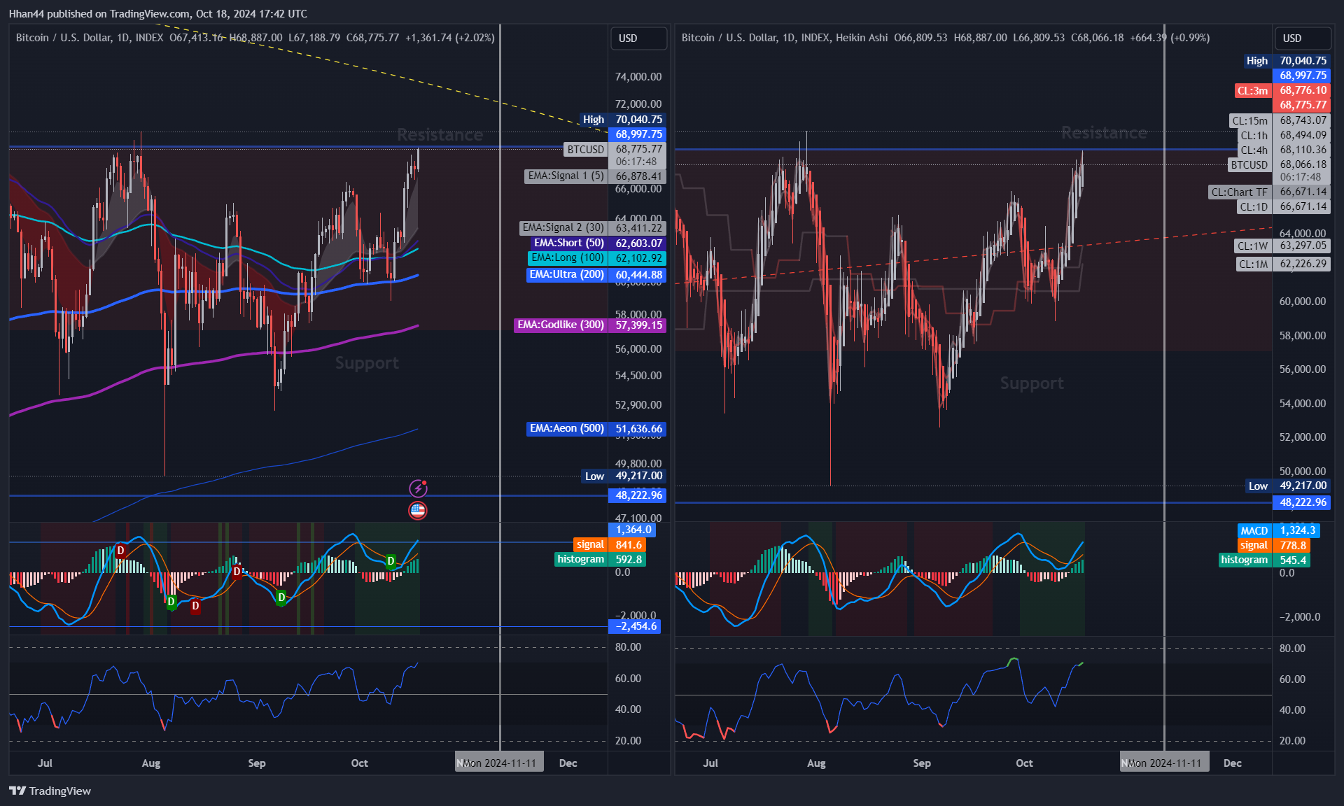Screen dimensions: 1344x806
Task: Click the High 70,040.75 label on the left chart
Action: click(x=623, y=120)
